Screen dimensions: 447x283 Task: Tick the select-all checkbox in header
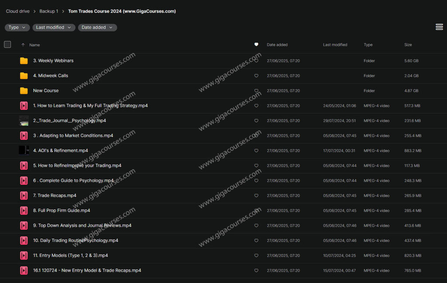pyautogui.click(x=7, y=44)
